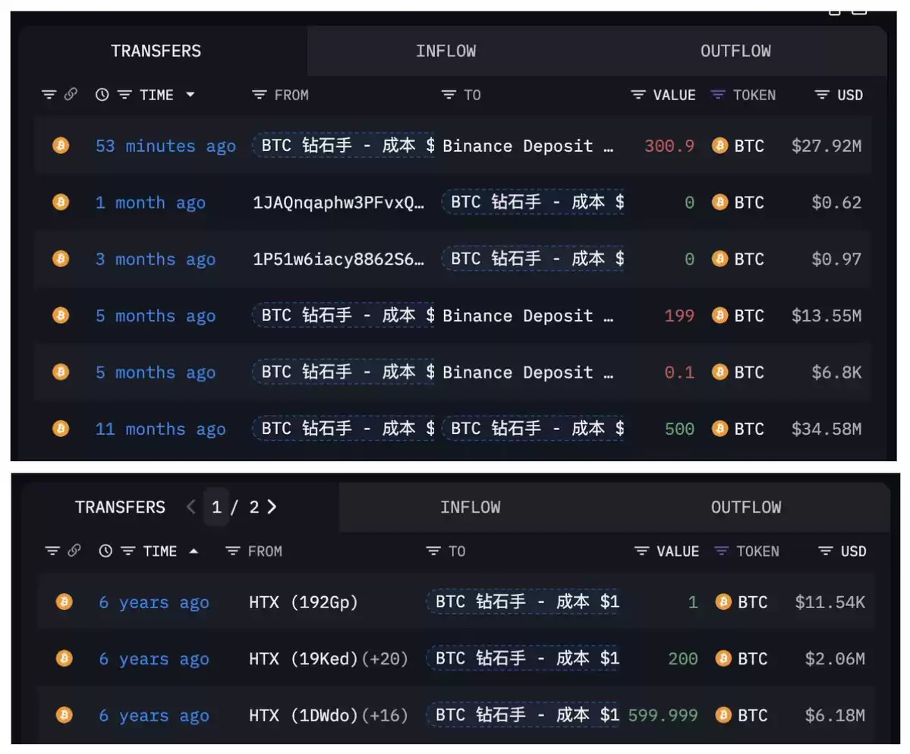Click the Bitcoin chain icon left of "3 months ago"
This screenshot has width=910, height=754.
[61, 258]
